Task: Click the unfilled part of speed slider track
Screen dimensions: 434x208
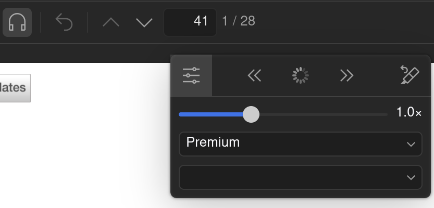Action: [323, 114]
